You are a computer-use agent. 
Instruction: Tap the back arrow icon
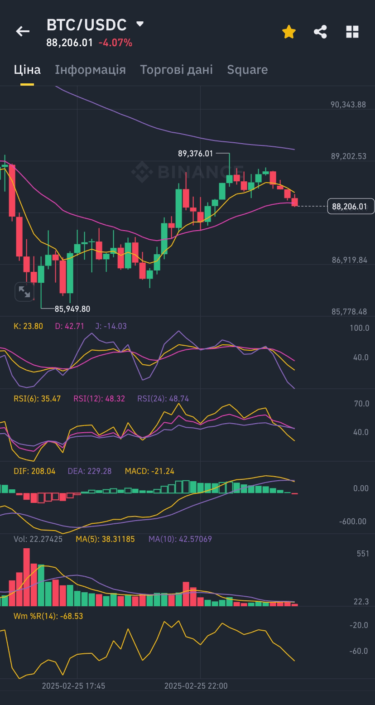[x=23, y=31]
